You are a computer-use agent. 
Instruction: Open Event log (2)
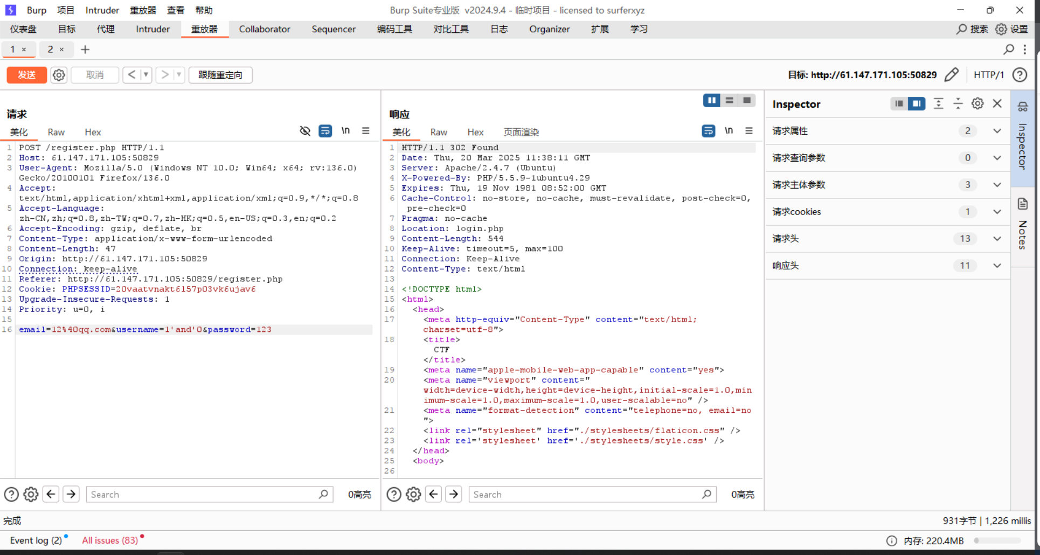coord(36,540)
